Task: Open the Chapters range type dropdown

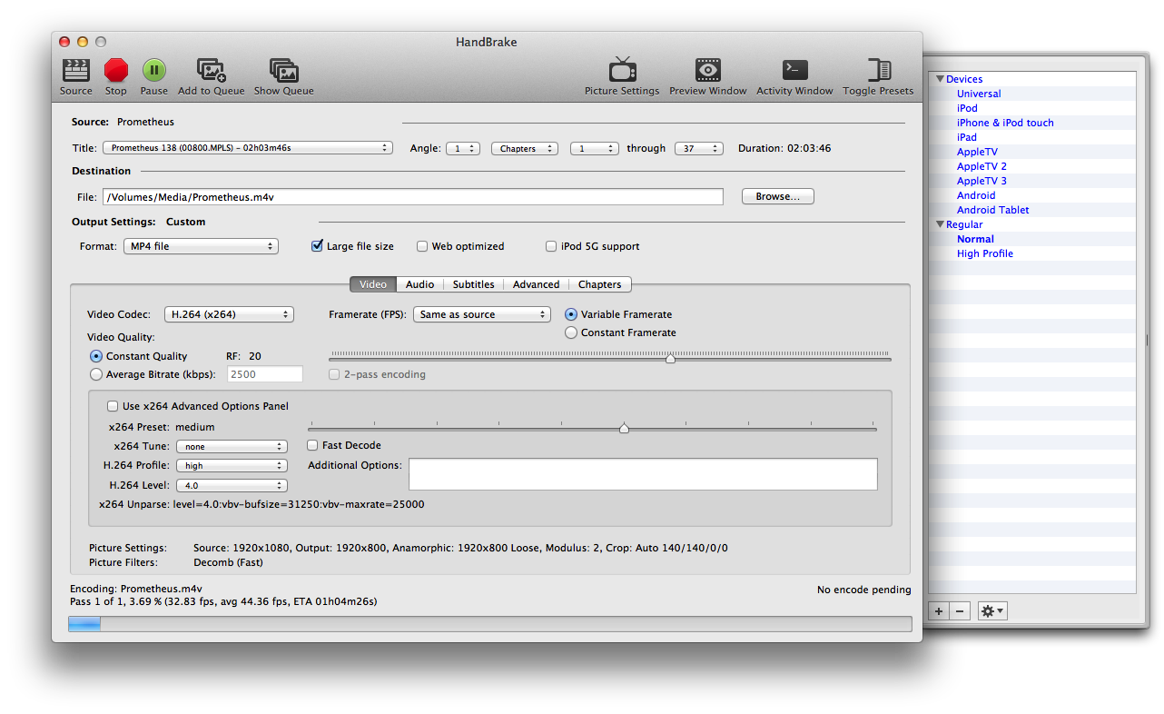Action: click(524, 148)
